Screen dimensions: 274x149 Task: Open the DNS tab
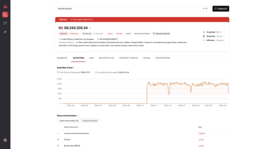(x=91, y=58)
